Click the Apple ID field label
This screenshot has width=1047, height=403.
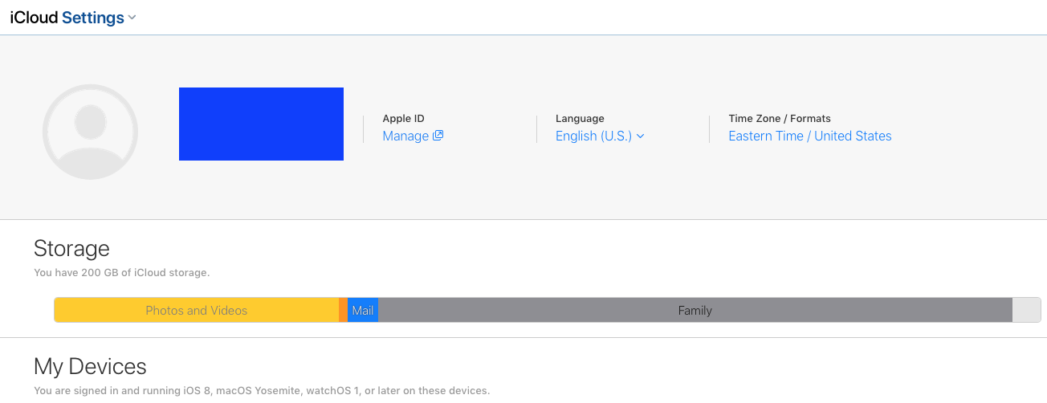point(403,119)
